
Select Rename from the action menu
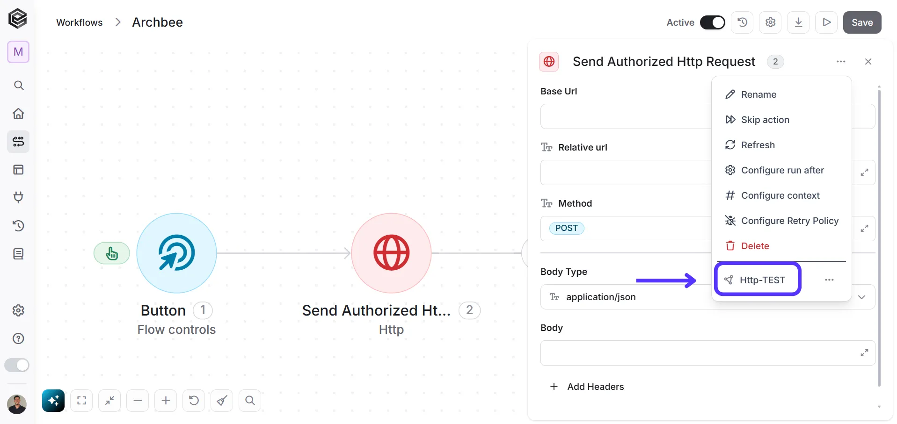(x=781, y=94)
